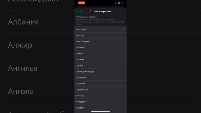Choose Албания in the list

tap(100, 47)
